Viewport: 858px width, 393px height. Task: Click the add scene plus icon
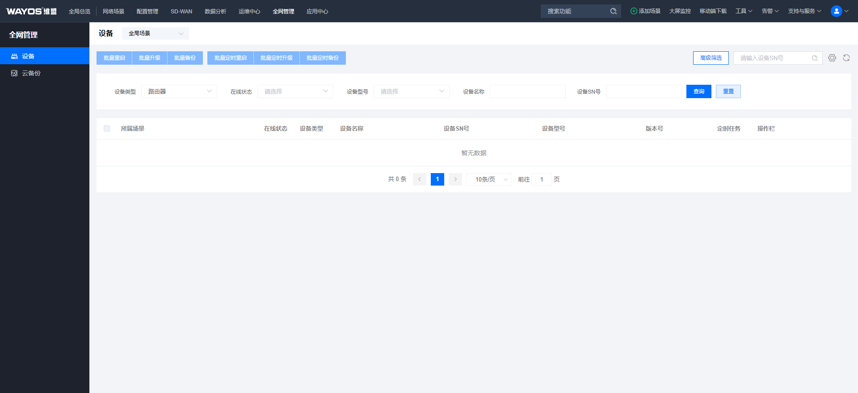click(x=633, y=11)
